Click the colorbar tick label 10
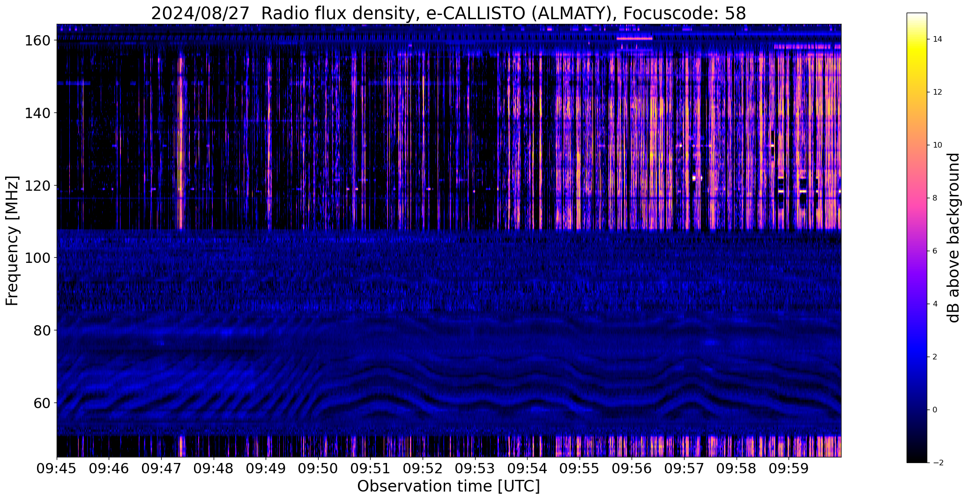Image resolution: width=968 pixels, height=500 pixels. [938, 145]
